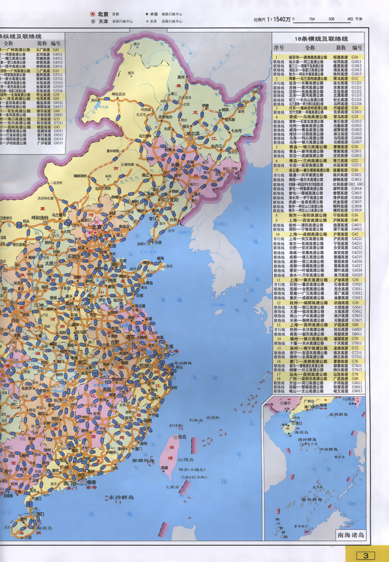Click '二广高速' in the left table
The height and width of the screenshot is (562, 389).
tap(43, 71)
